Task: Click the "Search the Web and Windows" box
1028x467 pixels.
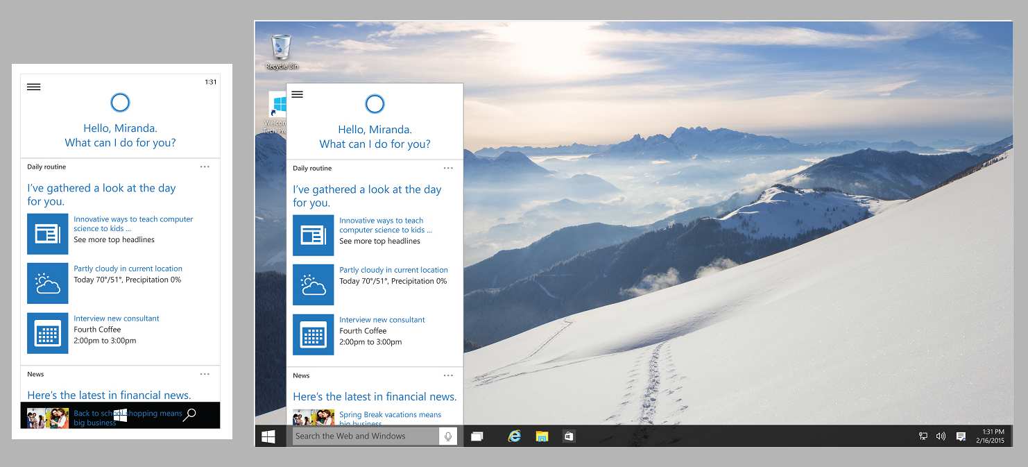Action: [x=366, y=436]
